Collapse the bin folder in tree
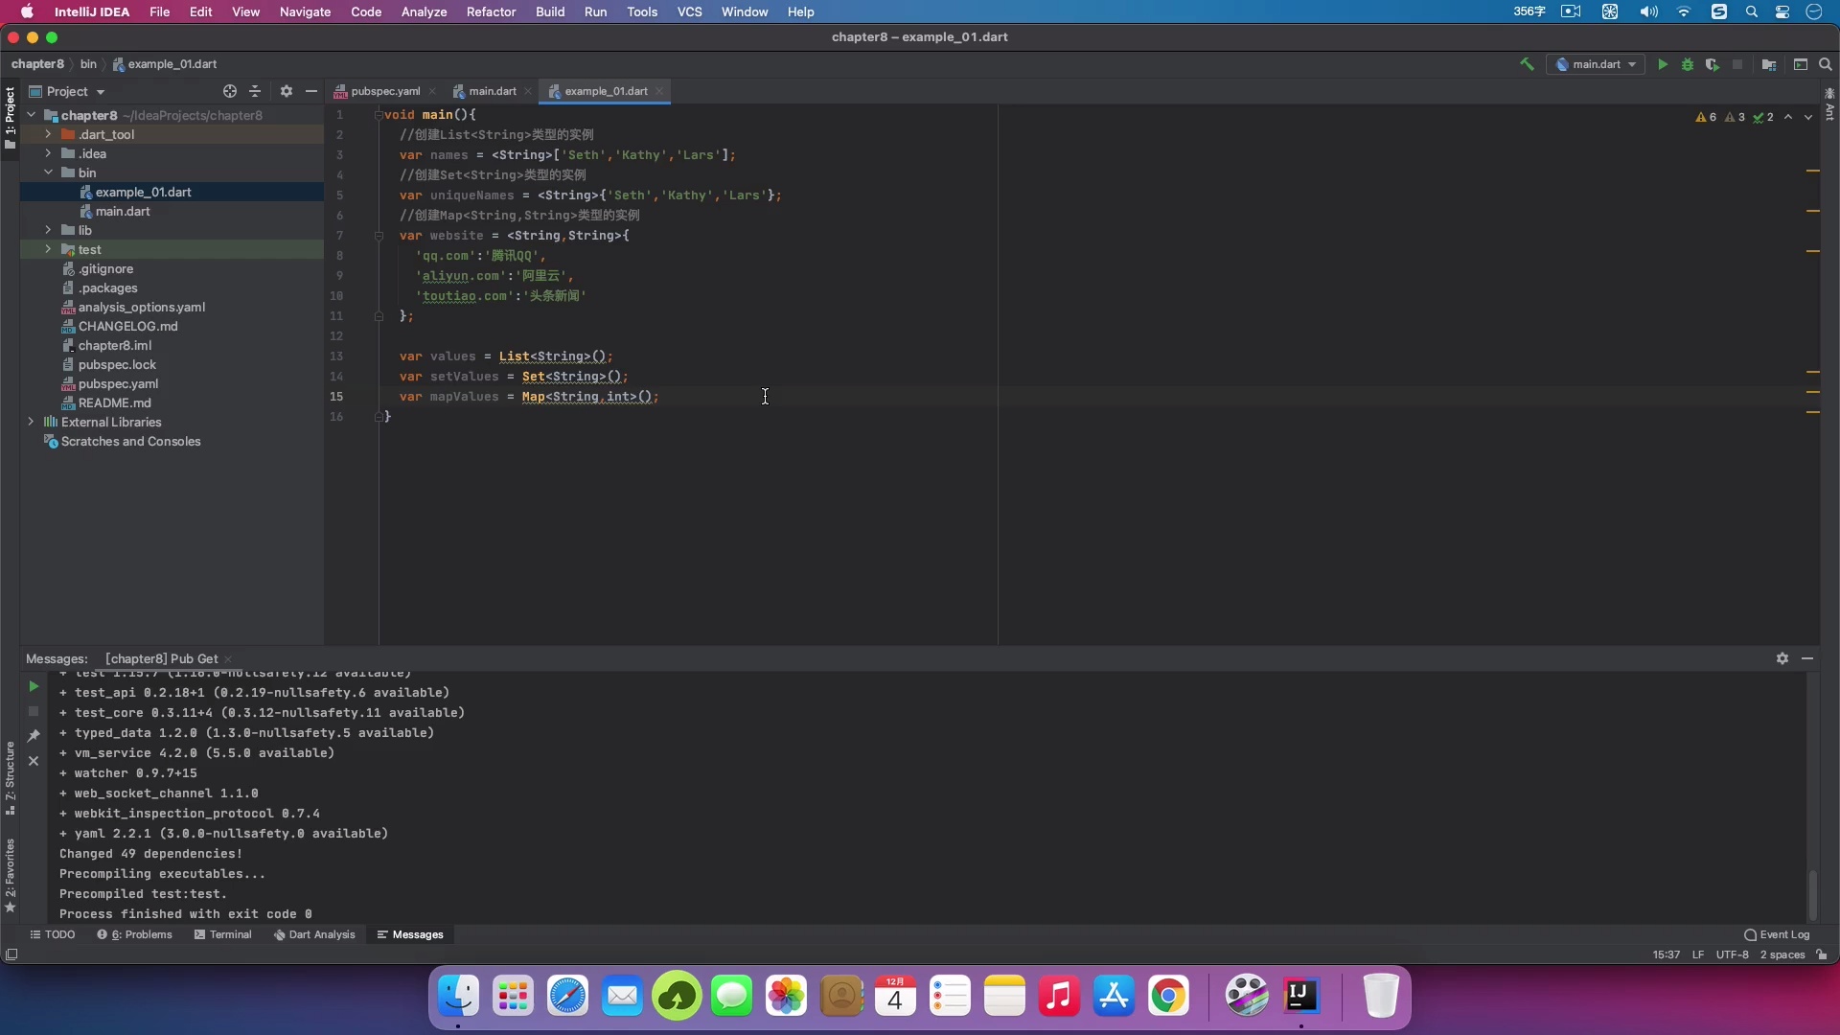Image resolution: width=1840 pixels, height=1035 pixels. click(48, 172)
